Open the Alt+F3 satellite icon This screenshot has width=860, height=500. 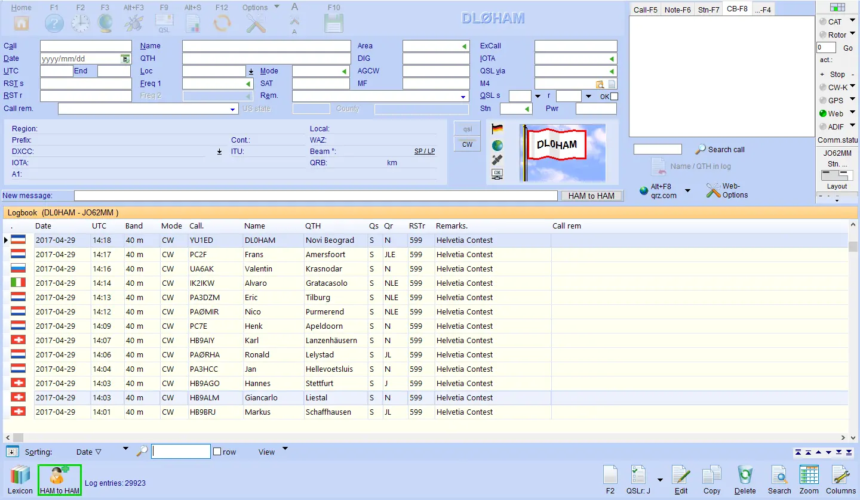133,23
